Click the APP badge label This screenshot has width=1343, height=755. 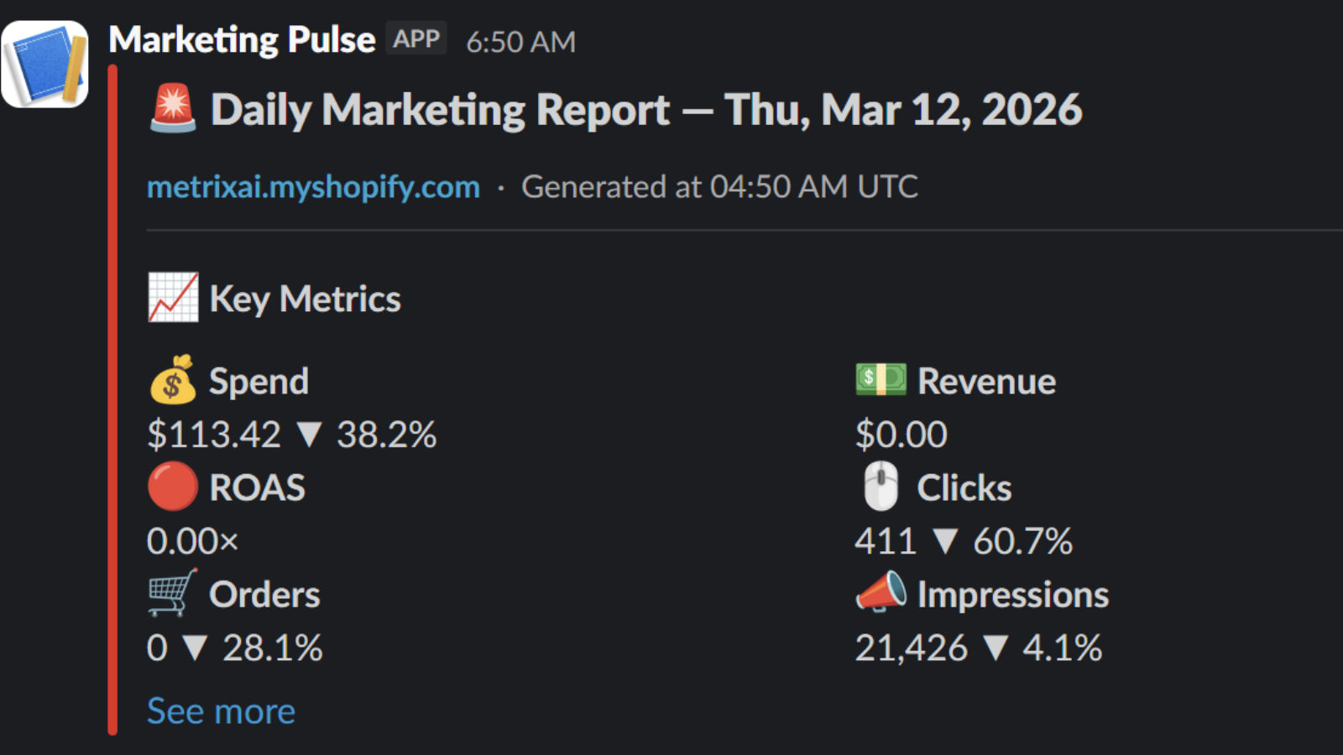click(x=416, y=39)
